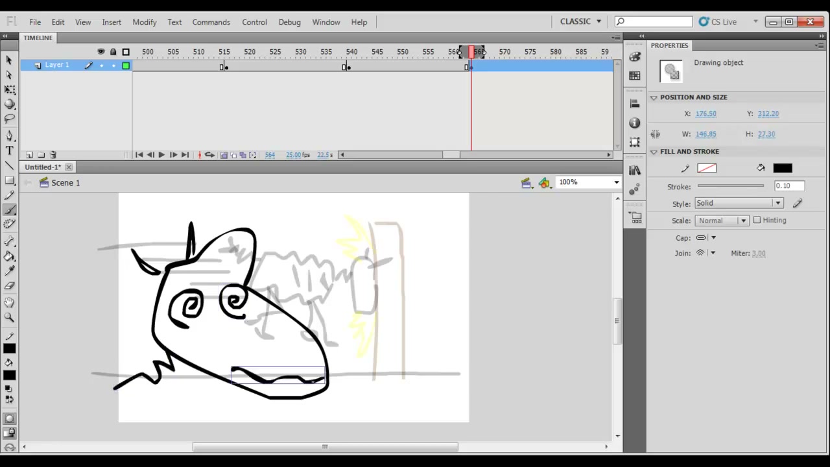The image size is (830, 467).
Task: Select the Text tool
Action: point(9,150)
